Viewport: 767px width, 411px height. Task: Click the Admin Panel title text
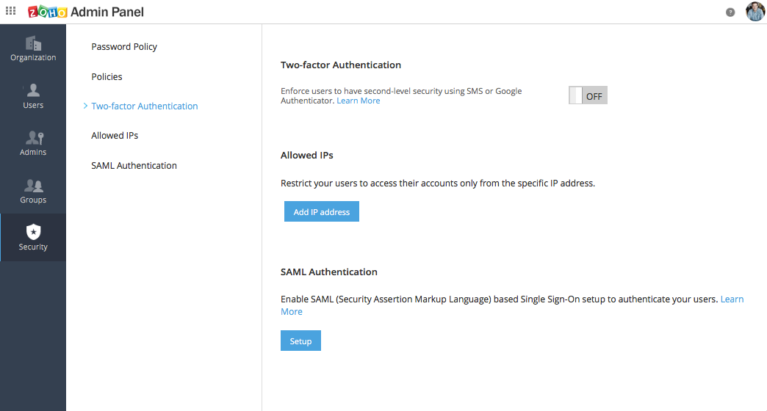pyautogui.click(x=107, y=12)
